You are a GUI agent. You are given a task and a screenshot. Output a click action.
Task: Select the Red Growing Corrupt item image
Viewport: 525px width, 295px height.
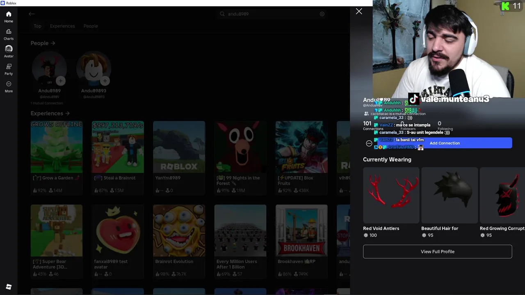(502, 195)
